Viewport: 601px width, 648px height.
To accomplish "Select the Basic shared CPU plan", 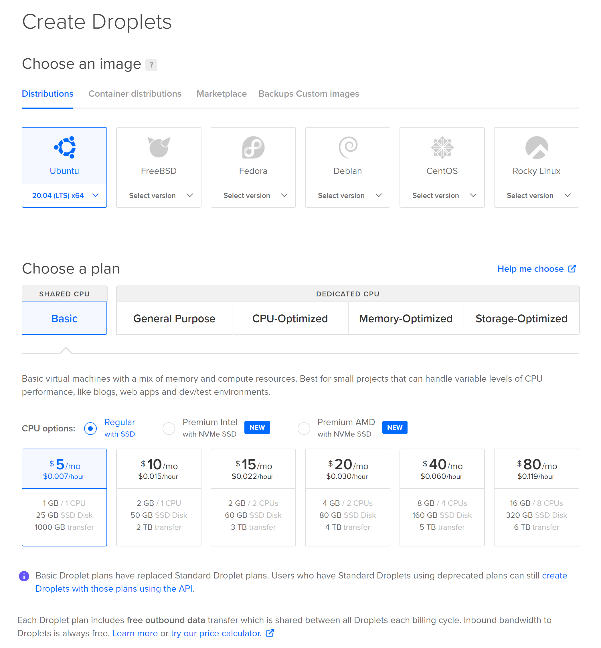I will (64, 318).
